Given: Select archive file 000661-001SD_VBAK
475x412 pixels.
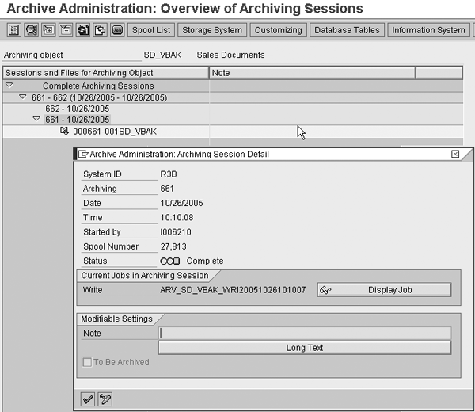Looking at the screenshot, I should tap(115, 132).
